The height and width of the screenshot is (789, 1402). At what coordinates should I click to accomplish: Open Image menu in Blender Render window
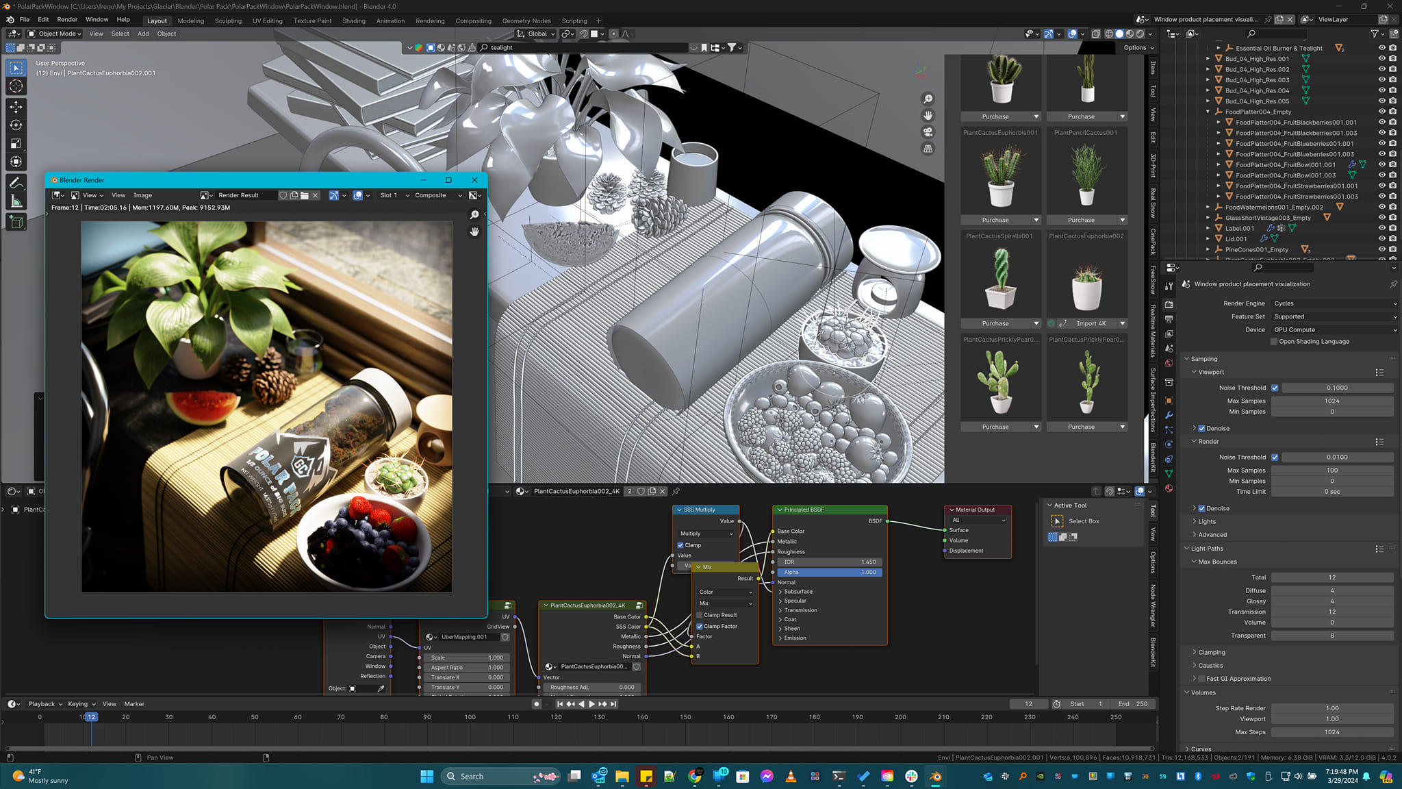pos(142,195)
